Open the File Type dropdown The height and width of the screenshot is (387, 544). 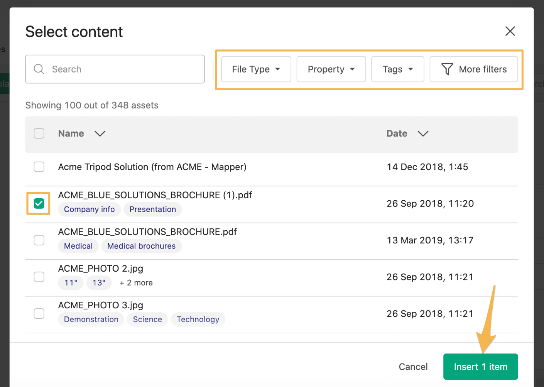[256, 69]
